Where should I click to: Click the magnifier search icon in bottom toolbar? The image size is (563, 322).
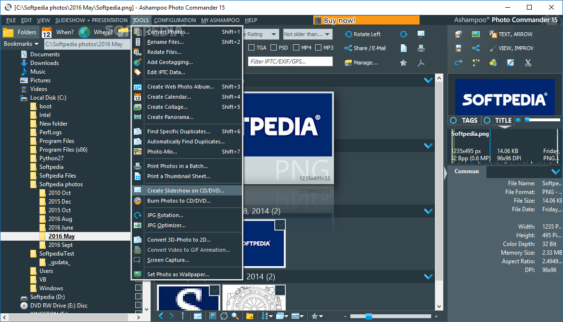235,316
